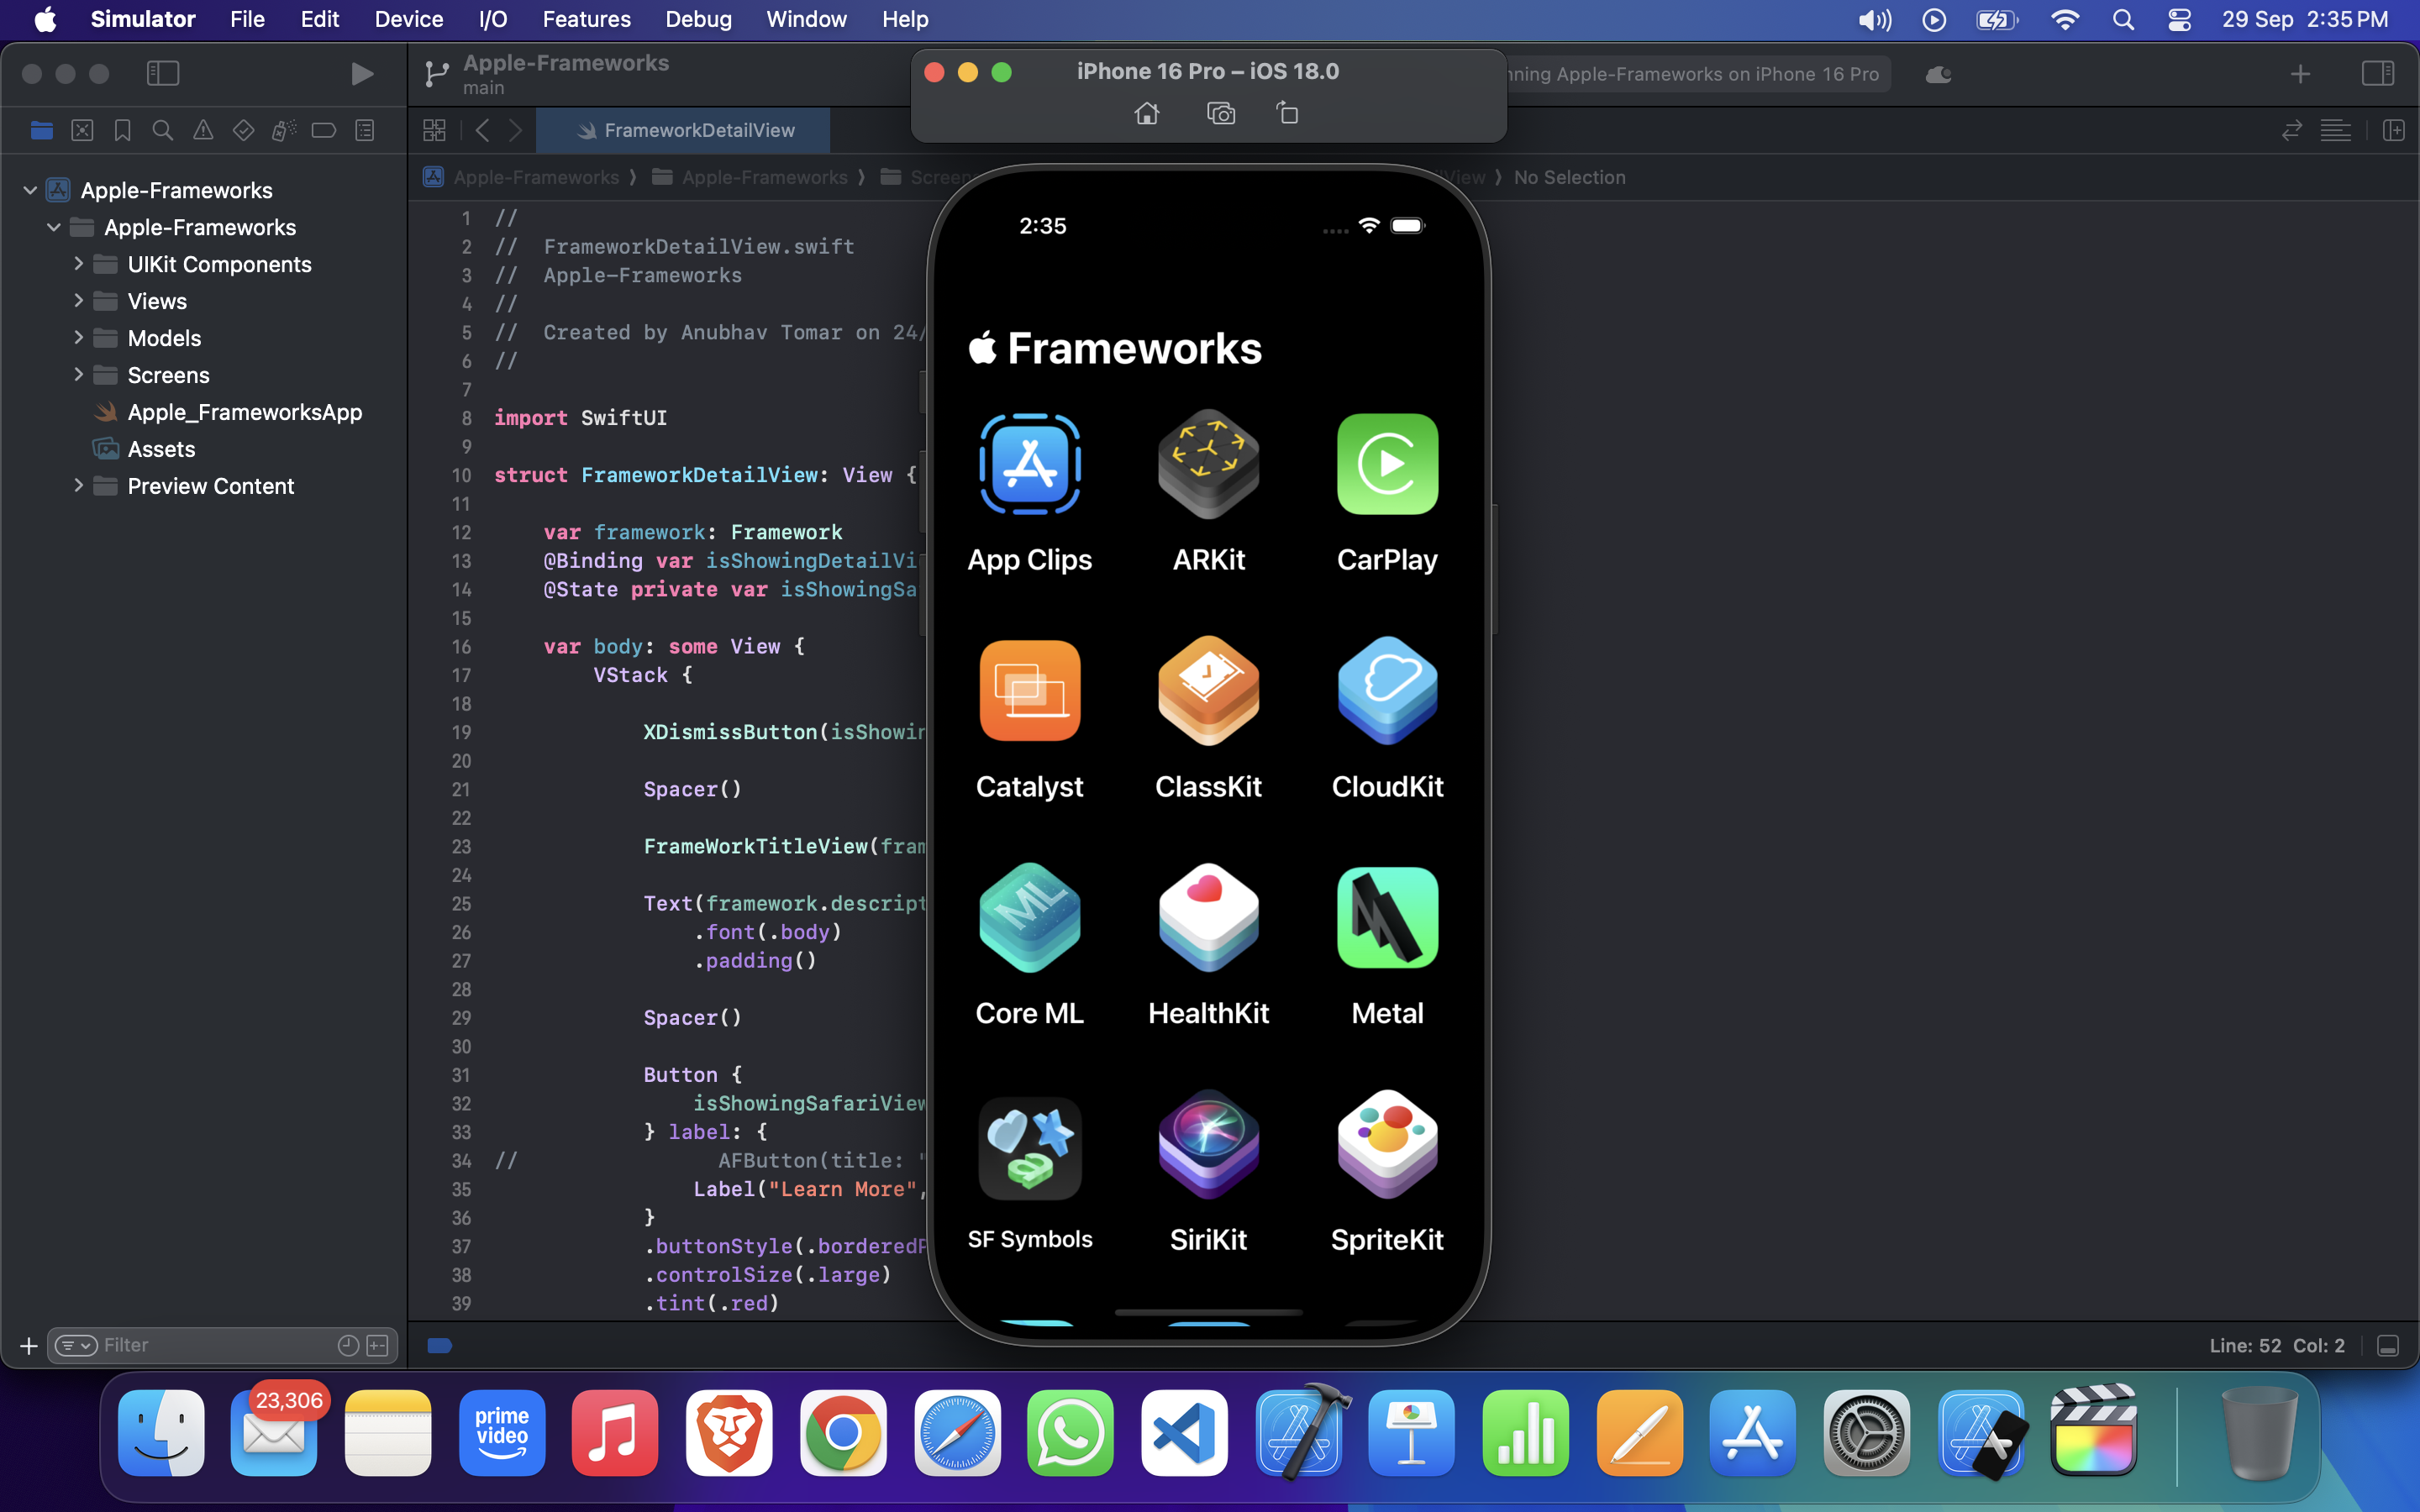Collapse the Apple-Frameworks project tree
Viewport: 2420px width, 1512px height.
29,190
